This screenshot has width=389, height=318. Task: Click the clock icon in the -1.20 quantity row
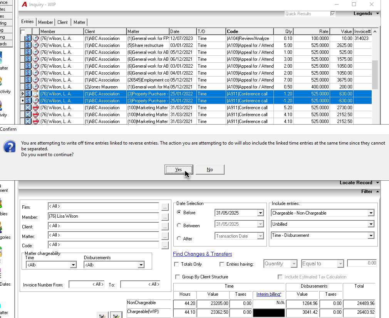[36, 101]
